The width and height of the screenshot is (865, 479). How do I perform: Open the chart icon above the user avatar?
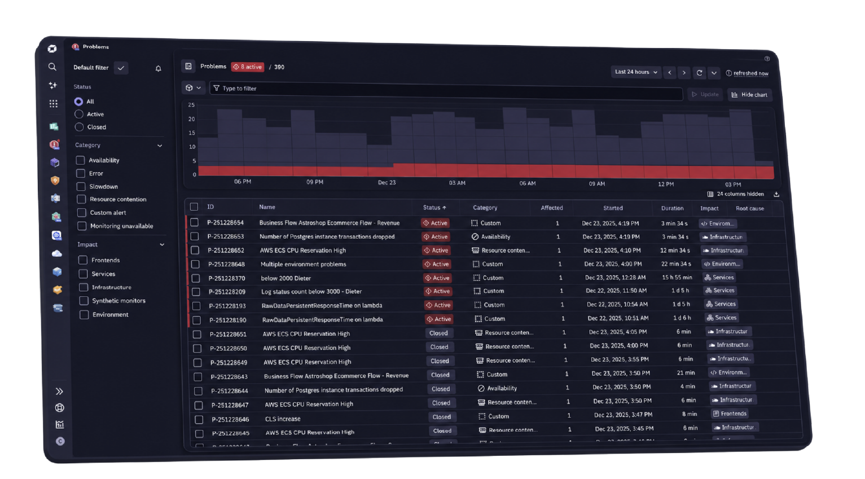point(60,424)
